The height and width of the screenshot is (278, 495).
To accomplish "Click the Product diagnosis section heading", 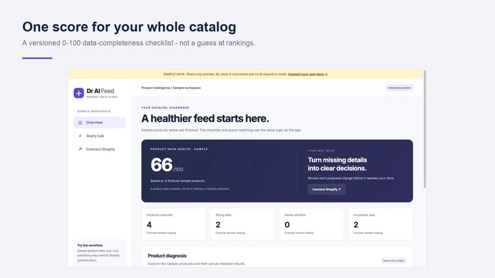I will tap(167, 256).
